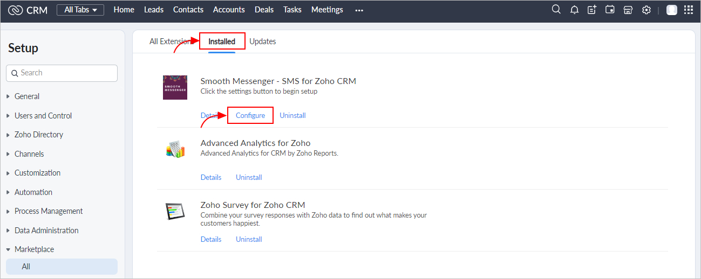Click the Setup heading

(23, 48)
